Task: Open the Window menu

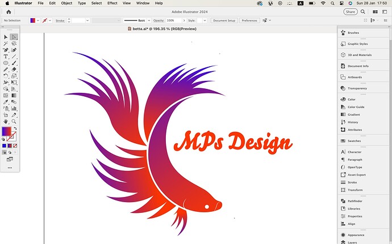Action: [x=143, y=3]
